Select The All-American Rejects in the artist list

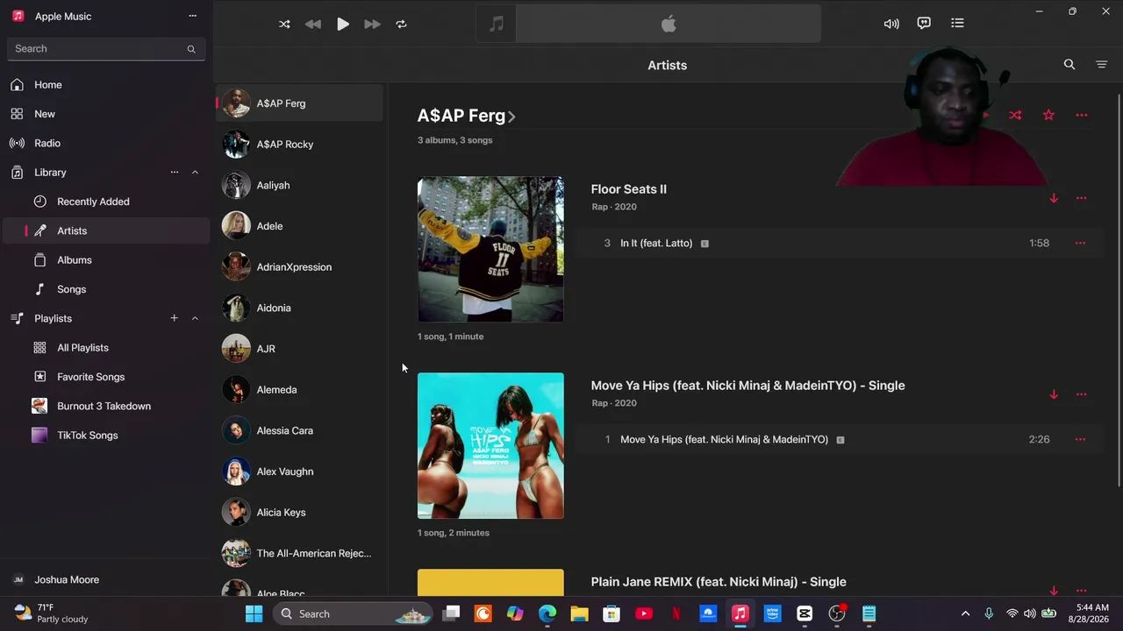coord(299,553)
